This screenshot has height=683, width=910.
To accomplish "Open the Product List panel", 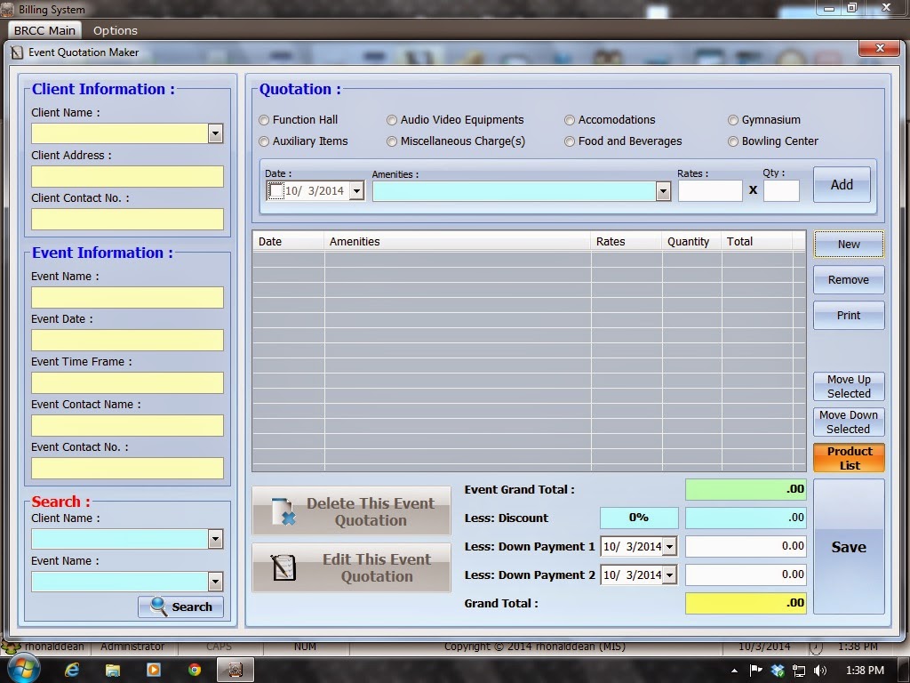I will 848,458.
